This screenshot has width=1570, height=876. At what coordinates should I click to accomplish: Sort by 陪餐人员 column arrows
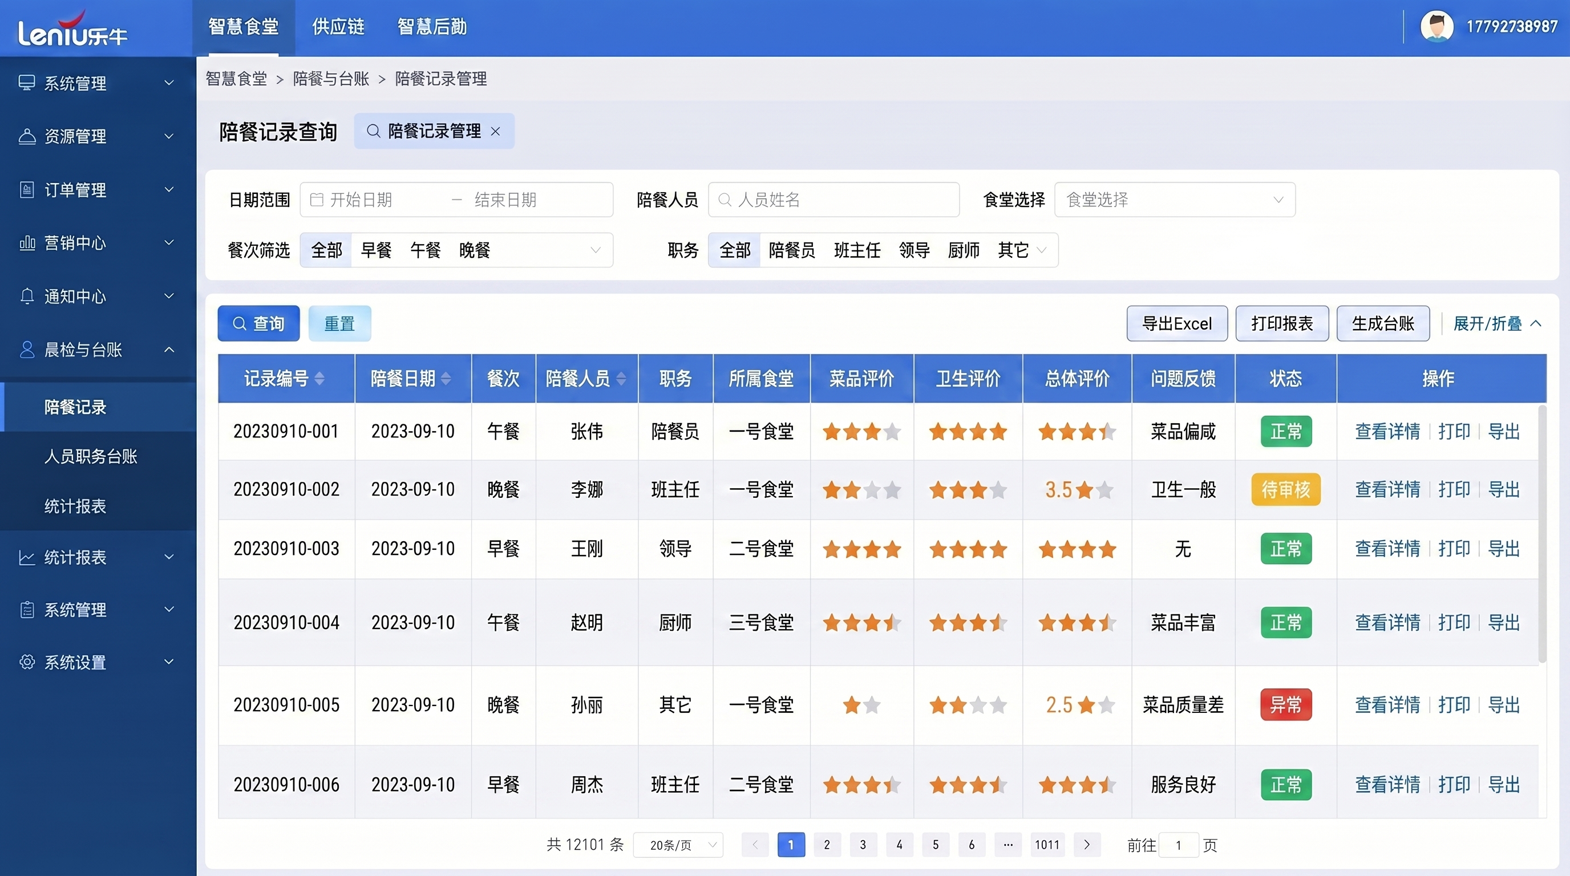point(621,379)
